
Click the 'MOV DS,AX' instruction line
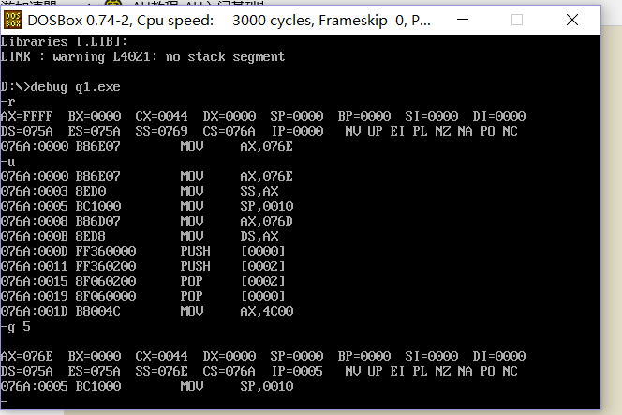(x=140, y=236)
